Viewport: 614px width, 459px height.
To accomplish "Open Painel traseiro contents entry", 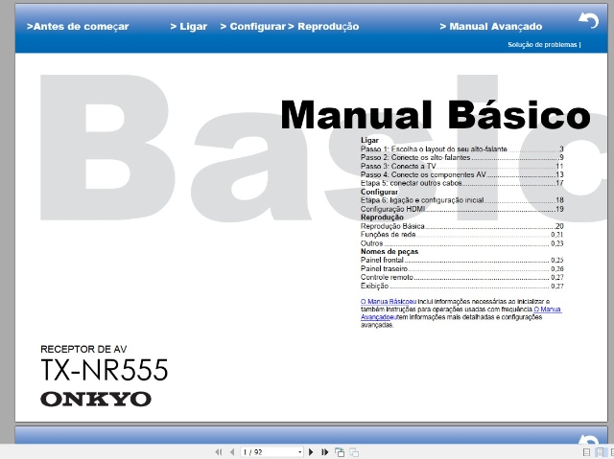I will 462,268.
